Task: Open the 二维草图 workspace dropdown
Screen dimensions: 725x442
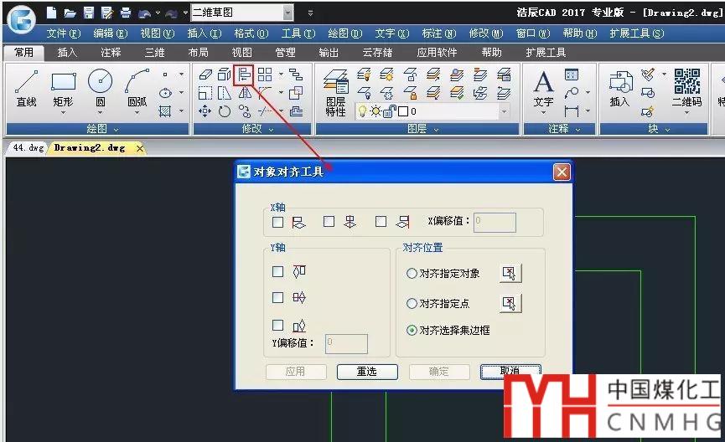Action: [288, 13]
